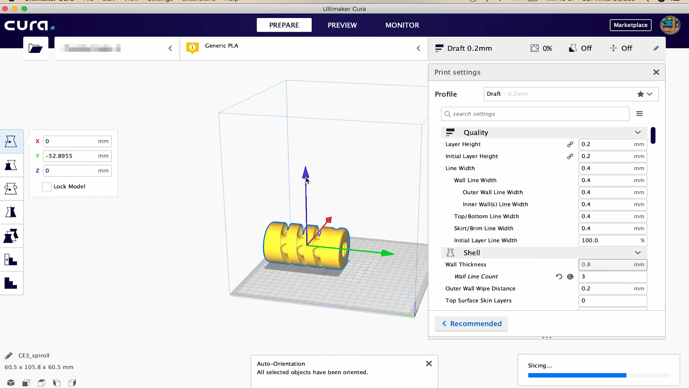Switch to top view cube icon
This screenshot has height=388, width=689.
[x=42, y=383]
